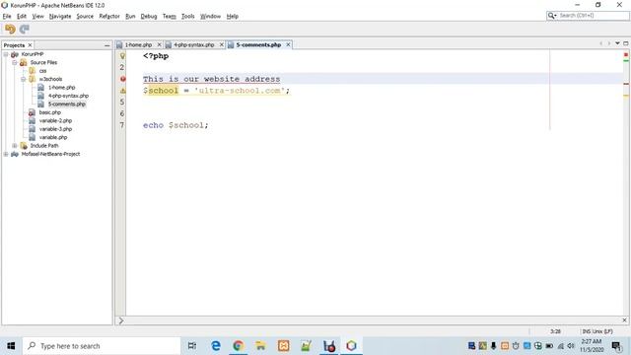Open the editor tabs dropdown list arrow
This screenshot has width=631, height=355.
click(x=617, y=43)
